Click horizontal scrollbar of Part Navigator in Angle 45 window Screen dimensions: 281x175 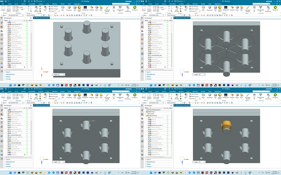(14, 69)
